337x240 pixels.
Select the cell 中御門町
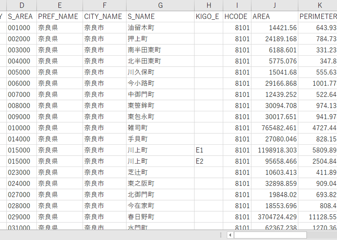coord(160,95)
